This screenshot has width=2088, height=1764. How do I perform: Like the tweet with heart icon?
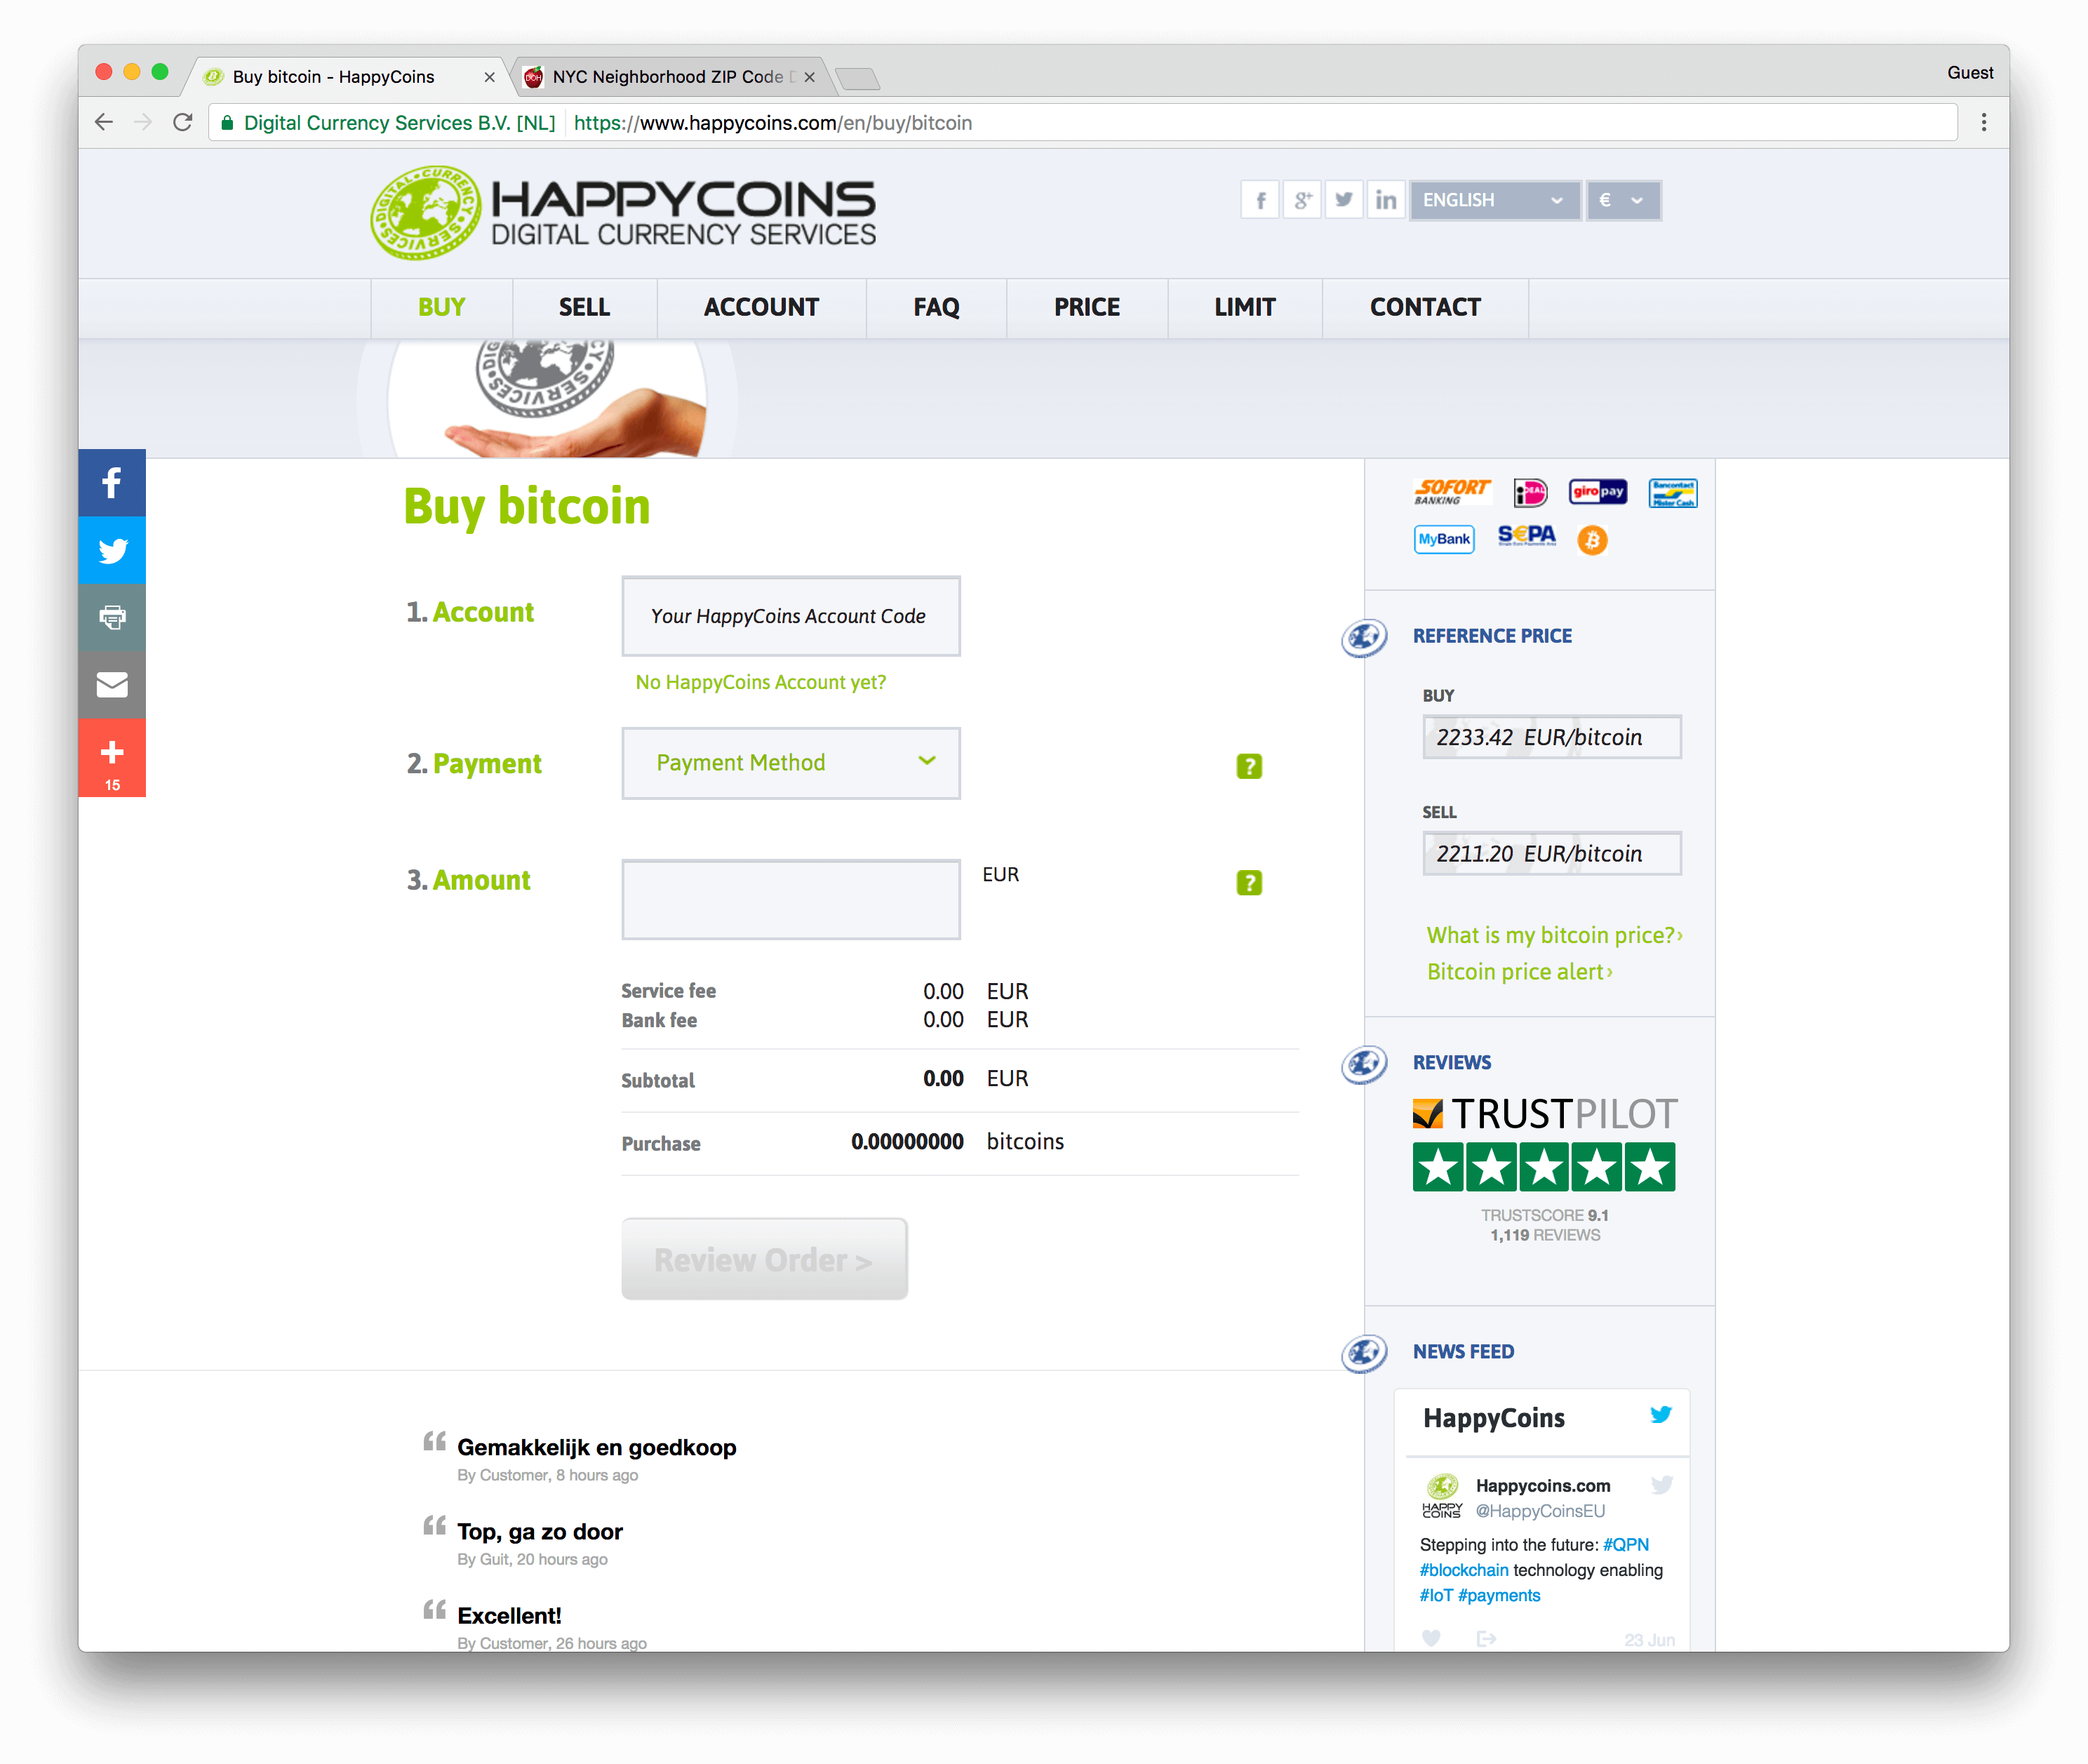point(1431,1638)
